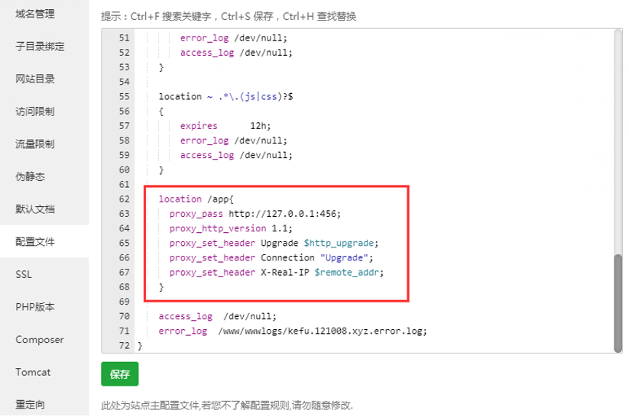Open the 域名管理 tab

tap(35, 14)
